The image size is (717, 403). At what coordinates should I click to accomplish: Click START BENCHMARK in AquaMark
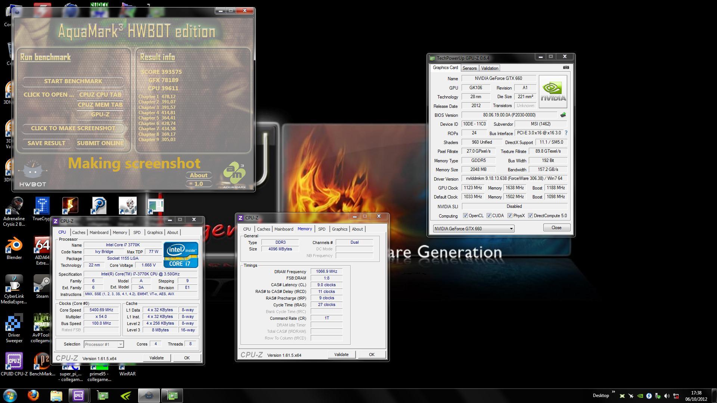tap(73, 81)
